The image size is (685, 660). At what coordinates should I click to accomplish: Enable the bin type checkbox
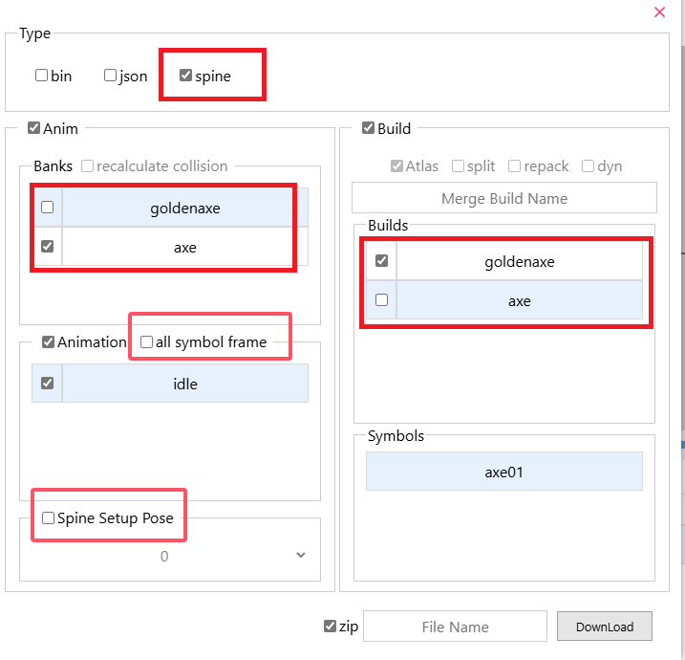click(x=42, y=76)
